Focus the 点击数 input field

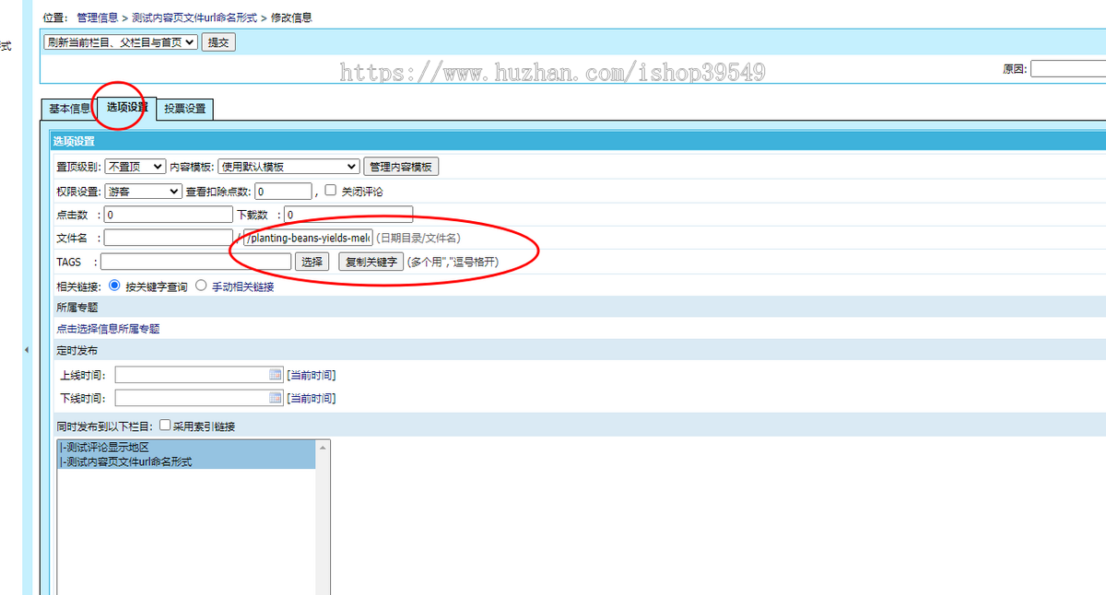coord(169,215)
